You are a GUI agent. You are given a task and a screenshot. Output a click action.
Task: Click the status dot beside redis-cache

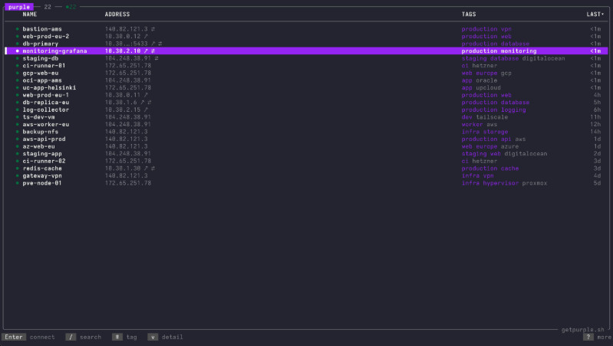[17, 168]
